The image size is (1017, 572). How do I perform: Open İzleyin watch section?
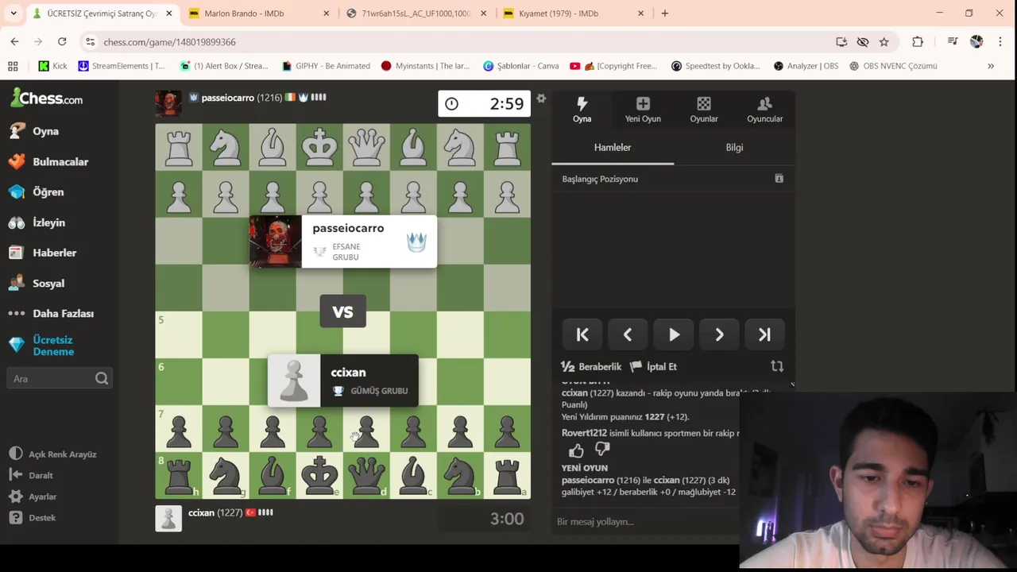38,222
